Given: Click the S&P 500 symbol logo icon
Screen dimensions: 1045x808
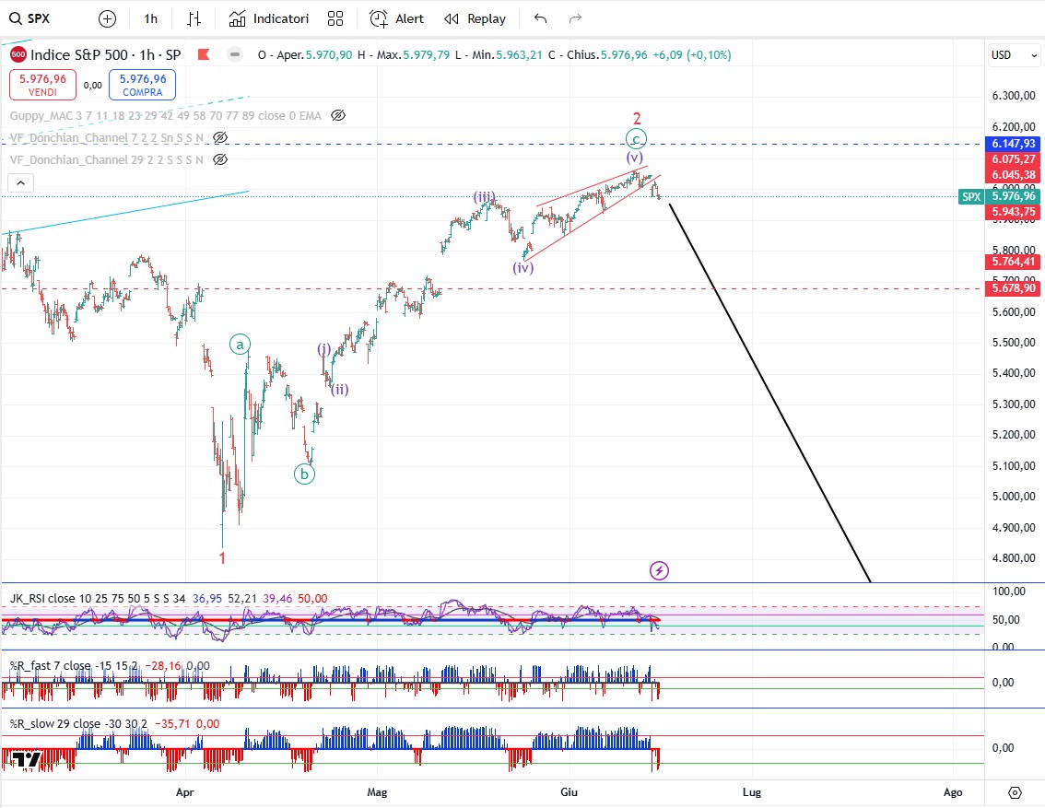Looking at the screenshot, I should 18,54.
